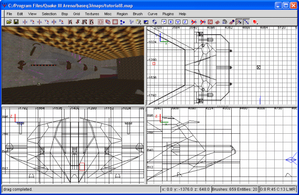Open the Selection menu
This screenshot has width=299, height=195.
pyautogui.click(x=49, y=14)
